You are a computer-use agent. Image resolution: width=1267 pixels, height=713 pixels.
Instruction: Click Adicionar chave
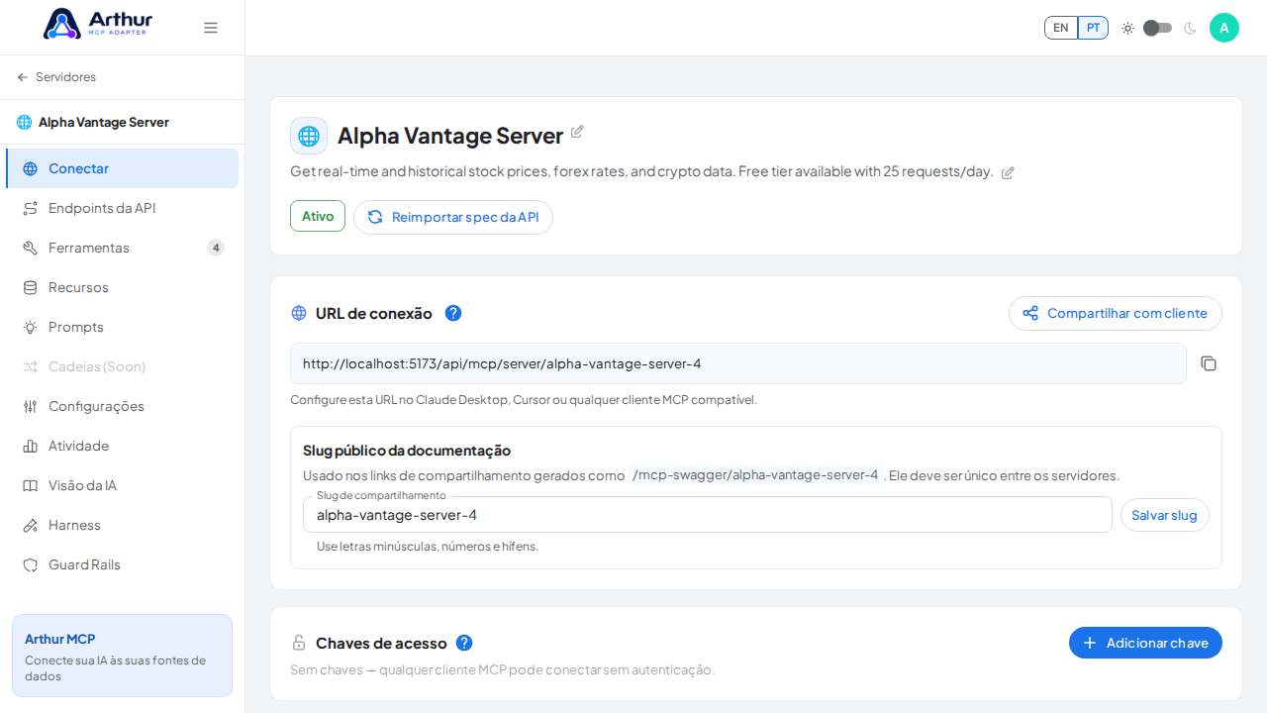(1145, 643)
